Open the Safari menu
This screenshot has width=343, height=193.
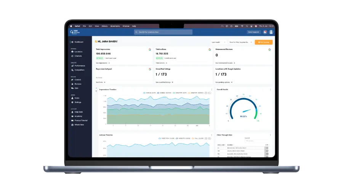coord(77,26)
